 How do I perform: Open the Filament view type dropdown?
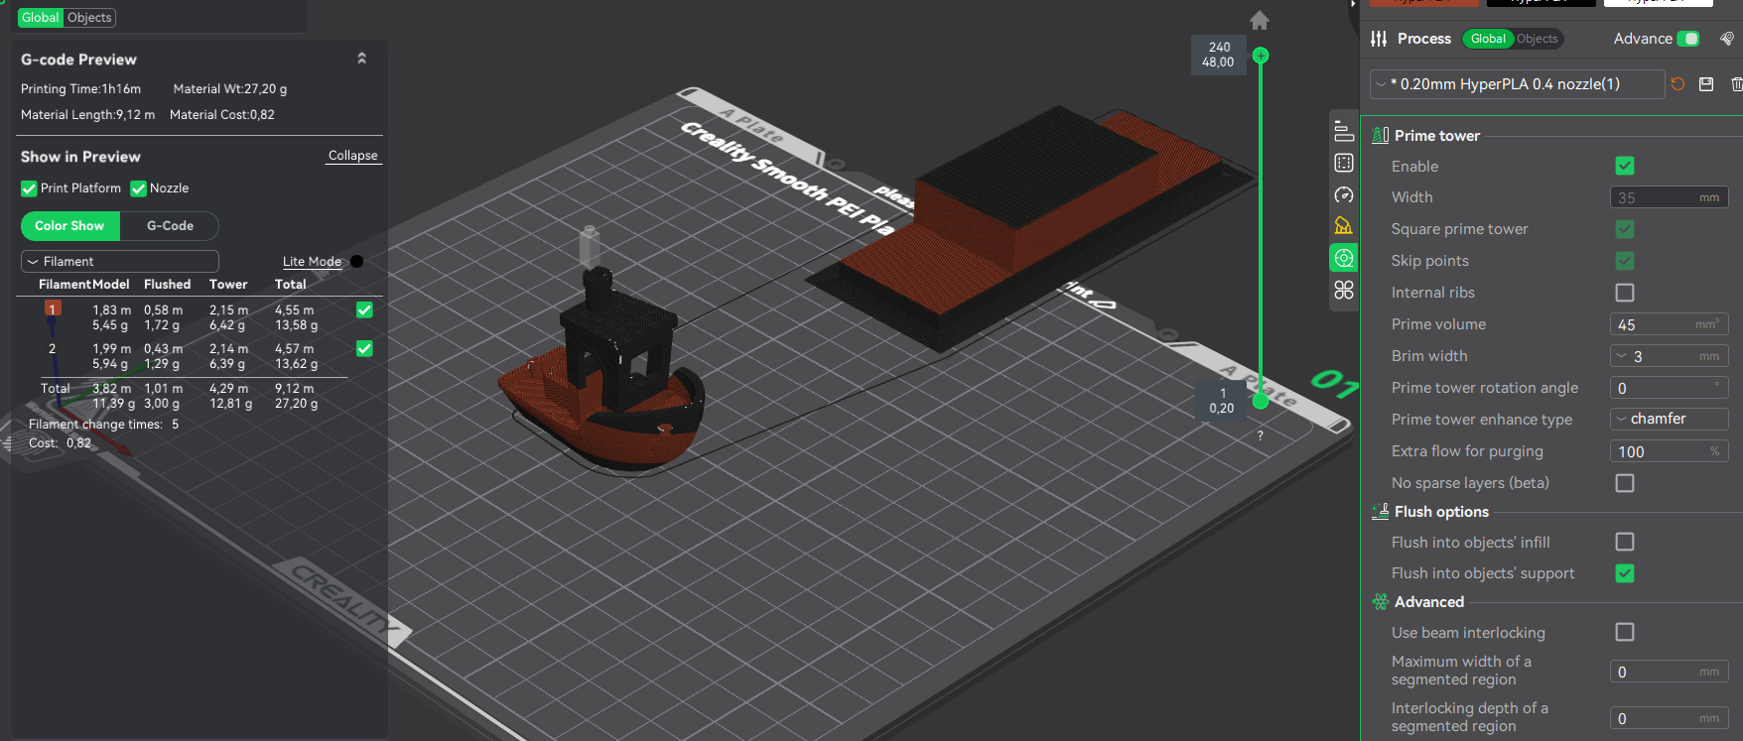pyautogui.click(x=119, y=261)
